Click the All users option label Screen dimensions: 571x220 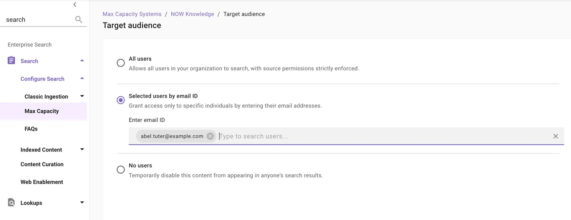pyautogui.click(x=140, y=59)
